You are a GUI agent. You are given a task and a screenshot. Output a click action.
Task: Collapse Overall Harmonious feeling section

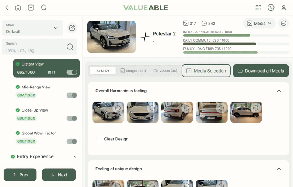pyautogui.click(x=279, y=91)
